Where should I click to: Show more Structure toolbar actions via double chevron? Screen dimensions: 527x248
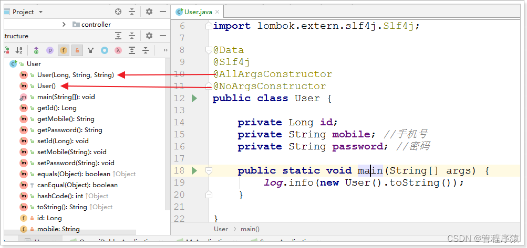pyautogui.click(x=165, y=50)
